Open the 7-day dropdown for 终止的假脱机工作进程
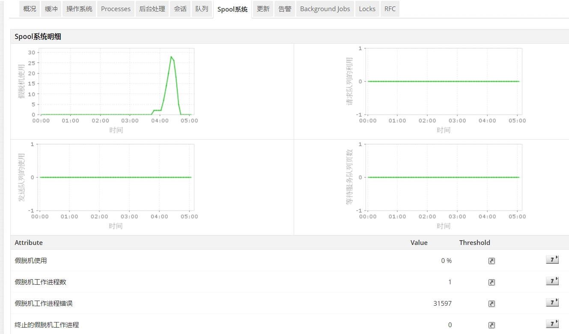Screen dimensions: 569x334 pos(552,324)
